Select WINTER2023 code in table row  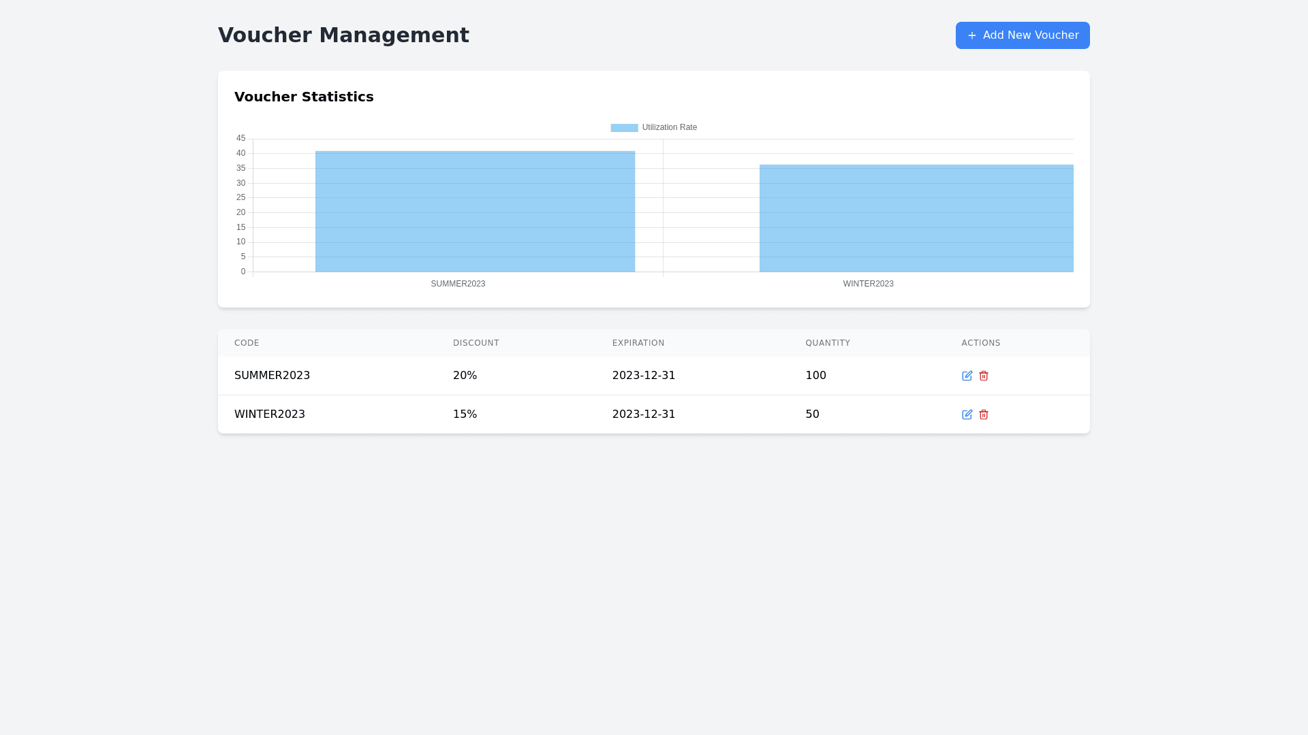(x=269, y=414)
